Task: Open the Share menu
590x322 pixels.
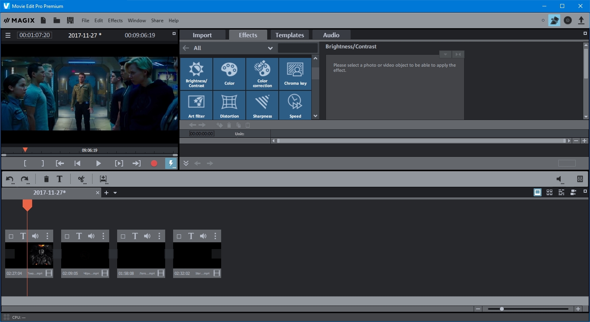Action: point(157,21)
